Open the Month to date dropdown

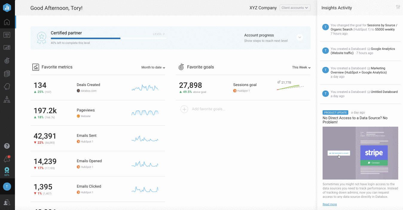click(x=153, y=68)
